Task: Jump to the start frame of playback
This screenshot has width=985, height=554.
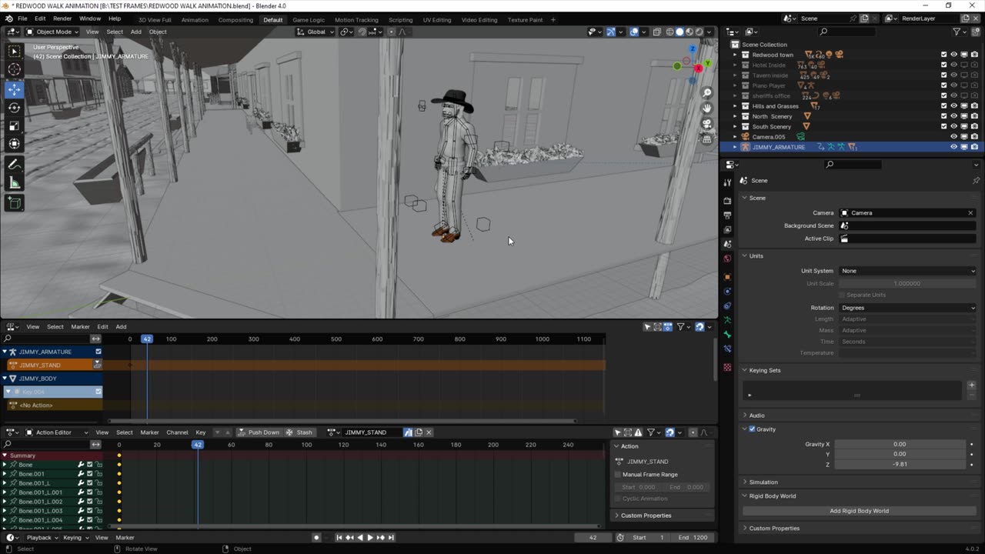Action: coord(339,537)
